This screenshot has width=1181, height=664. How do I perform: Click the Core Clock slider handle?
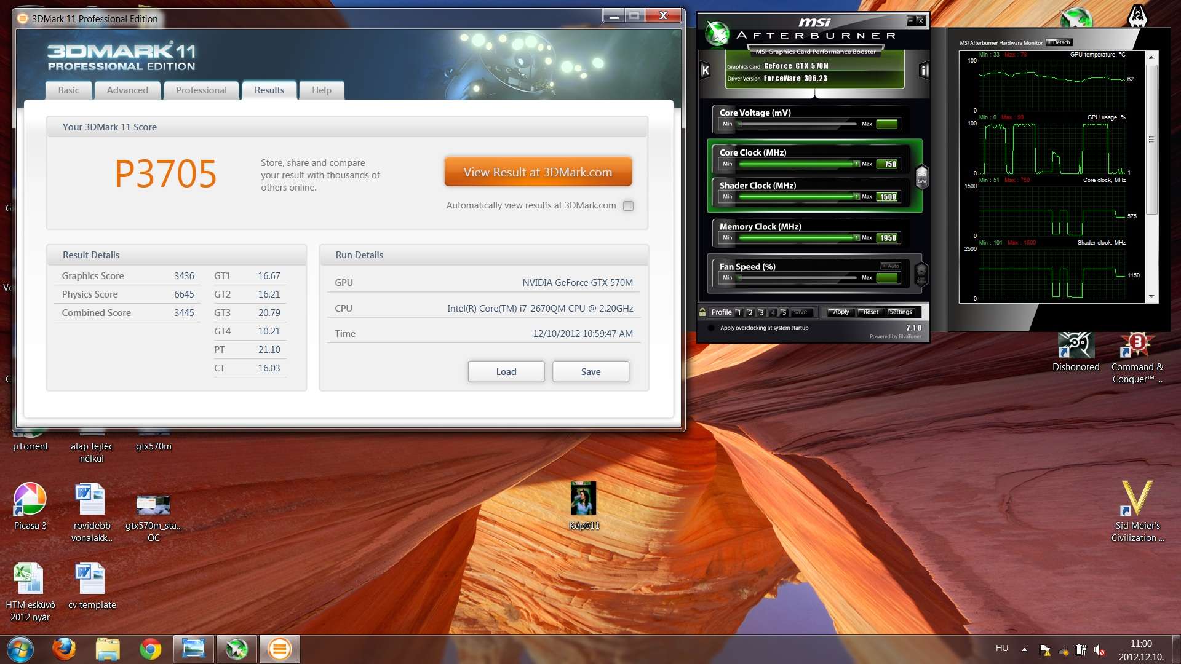pyautogui.click(x=856, y=164)
